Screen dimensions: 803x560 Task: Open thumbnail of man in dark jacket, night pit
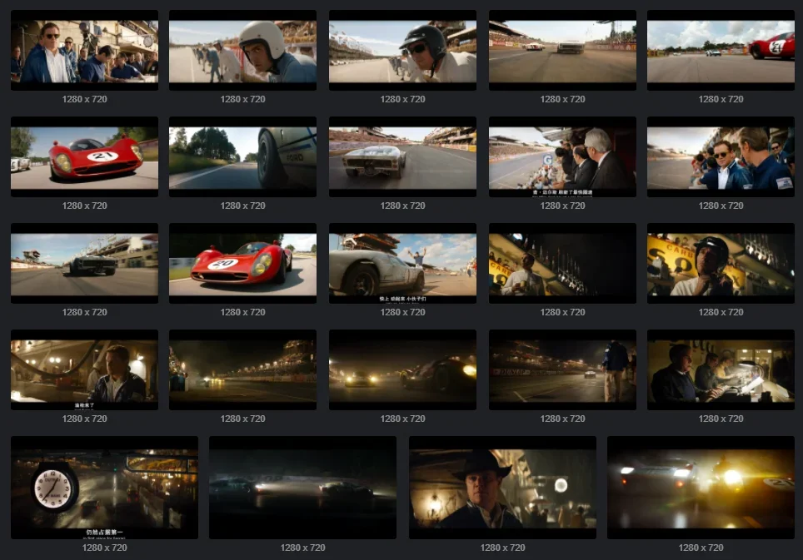pos(84,369)
